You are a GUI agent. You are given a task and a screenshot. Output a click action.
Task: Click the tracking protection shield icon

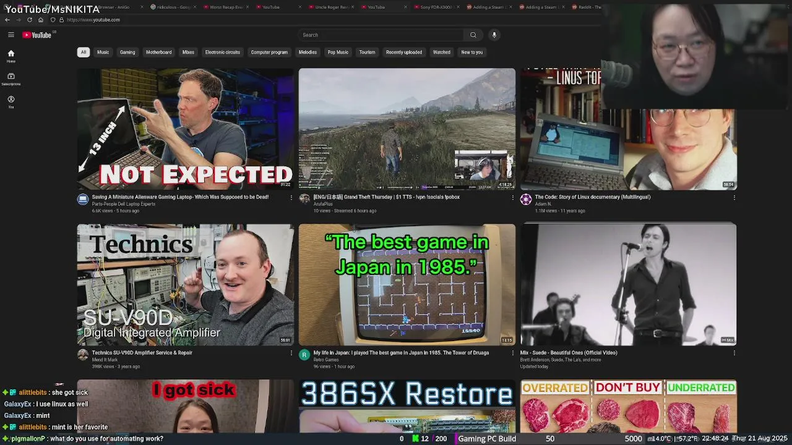click(53, 20)
